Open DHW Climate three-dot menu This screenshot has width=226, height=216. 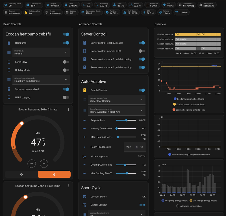click(68, 110)
